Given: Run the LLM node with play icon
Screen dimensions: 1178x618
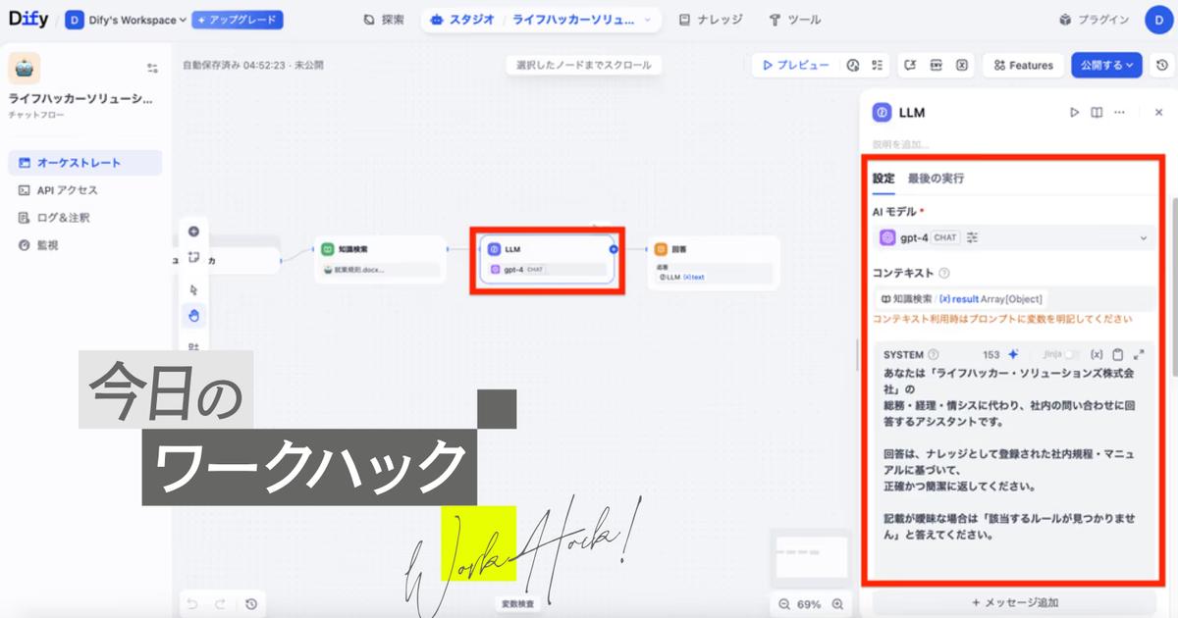Looking at the screenshot, I should click(1075, 113).
